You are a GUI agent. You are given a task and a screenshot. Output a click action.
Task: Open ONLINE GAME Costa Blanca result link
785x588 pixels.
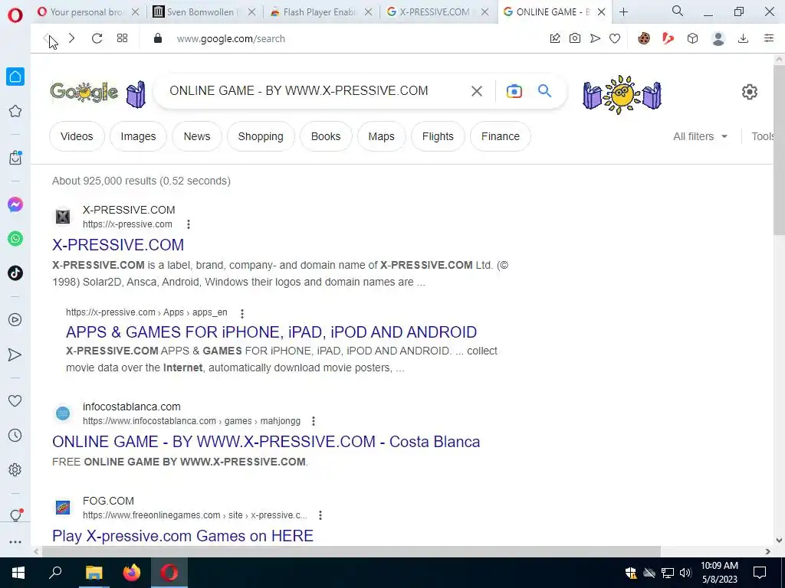(x=266, y=442)
